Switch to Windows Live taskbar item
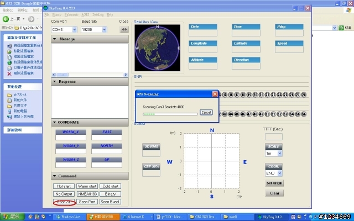Image resolution: width=354 pixels, height=221 pixels. pyautogui.click(x=70, y=217)
